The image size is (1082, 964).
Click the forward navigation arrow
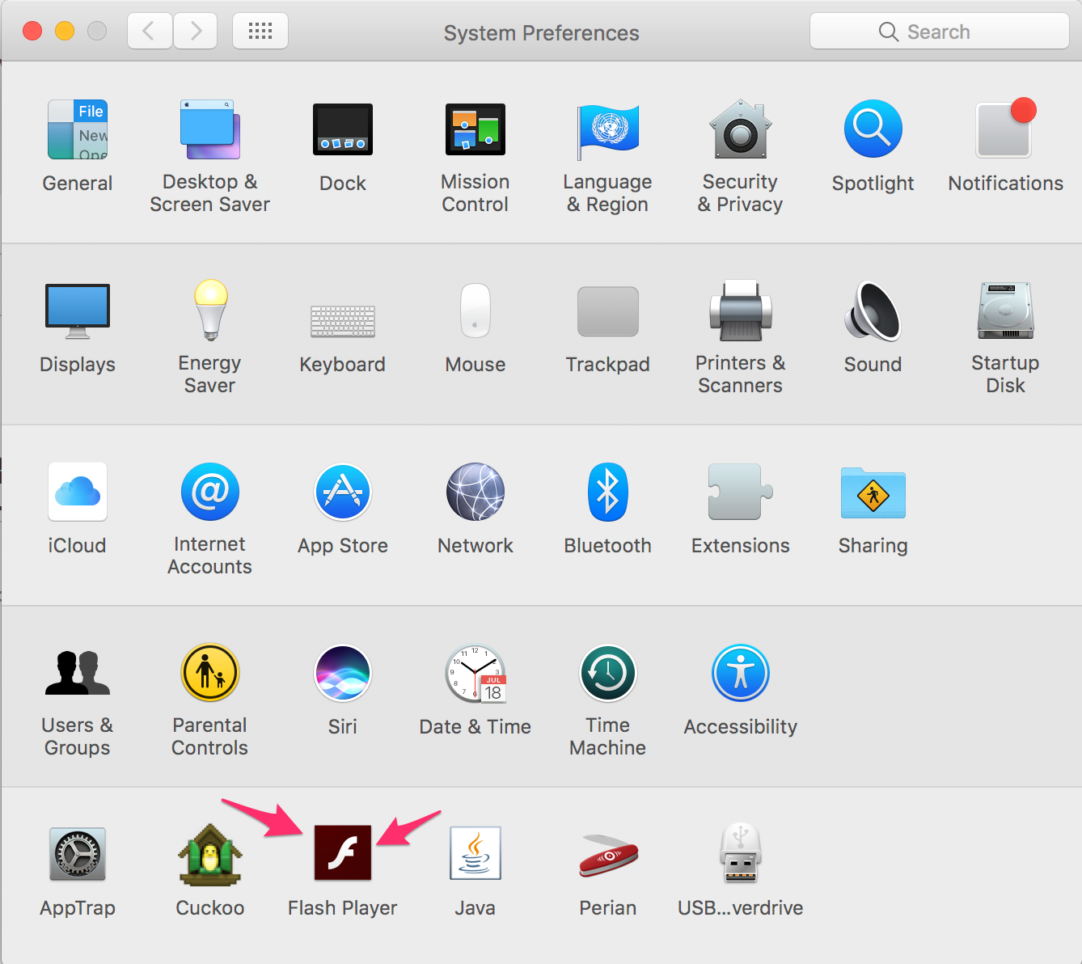(195, 32)
